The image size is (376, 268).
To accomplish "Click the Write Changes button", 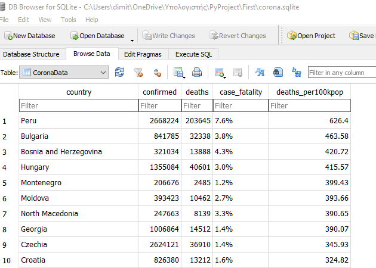I will 168,36.
